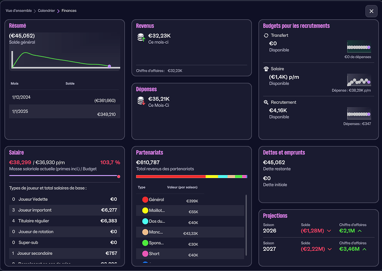This screenshot has height=271, width=382.
Task: Click the Partenariats list scrollbar
Action: tap(246, 225)
